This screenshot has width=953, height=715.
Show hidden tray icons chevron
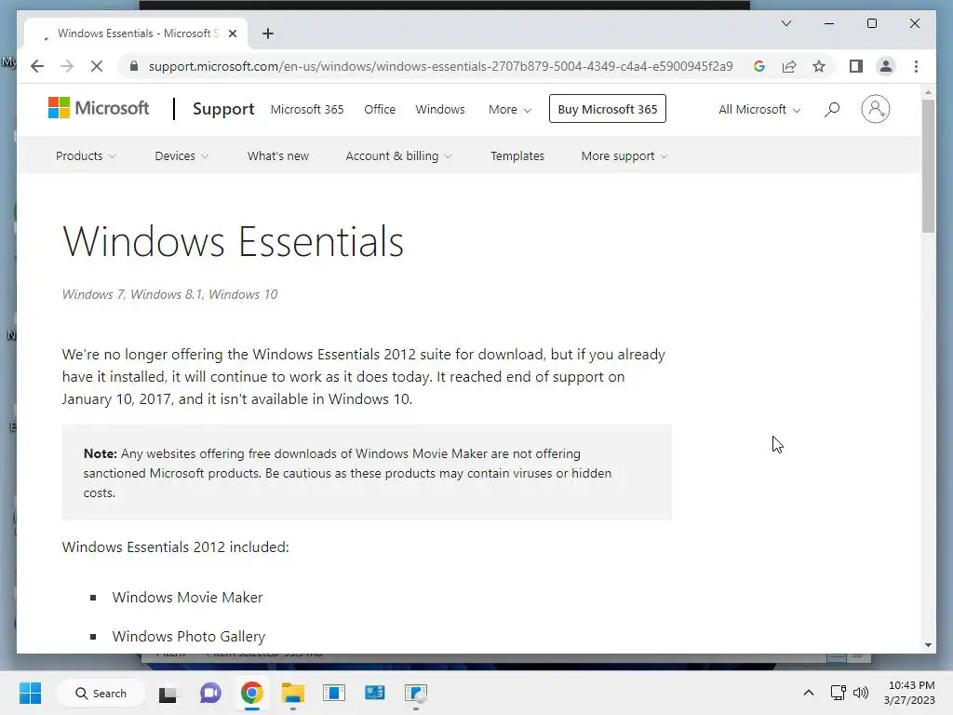tap(809, 693)
